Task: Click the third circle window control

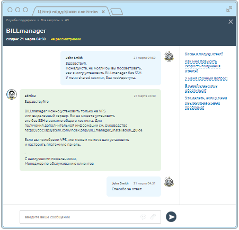Action: coord(25,10)
